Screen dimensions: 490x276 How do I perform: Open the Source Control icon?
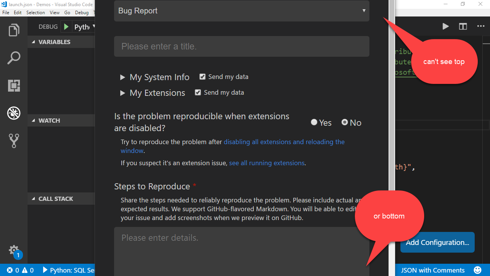14,141
